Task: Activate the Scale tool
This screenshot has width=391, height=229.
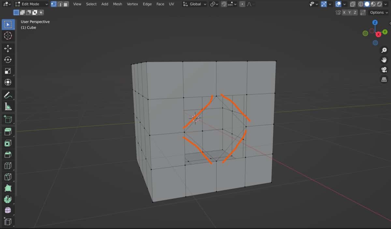Action: [x=8, y=71]
